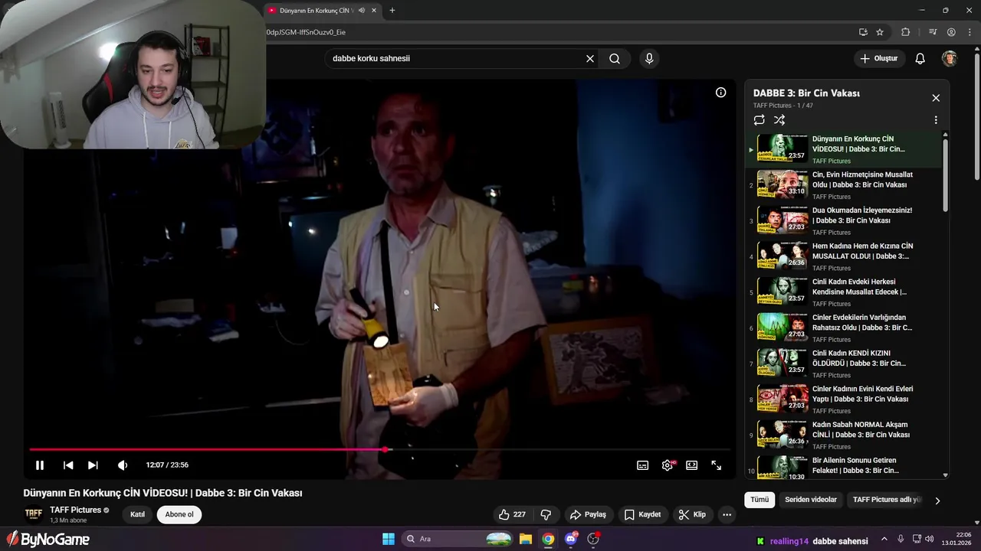Expand hidden system tray icons

(884, 539)
